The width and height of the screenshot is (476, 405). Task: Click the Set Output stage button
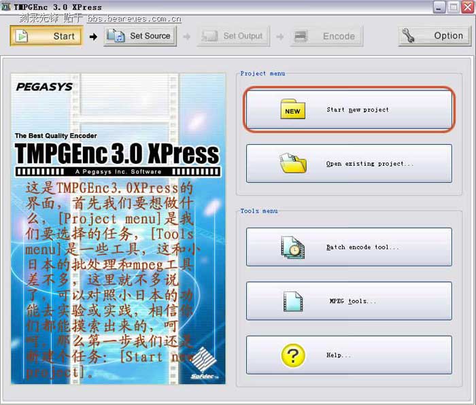(x=233, y=36)
